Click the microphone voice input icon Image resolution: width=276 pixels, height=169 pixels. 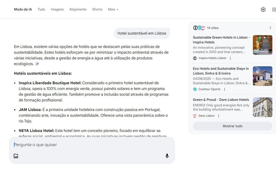(x=167, y=156)
